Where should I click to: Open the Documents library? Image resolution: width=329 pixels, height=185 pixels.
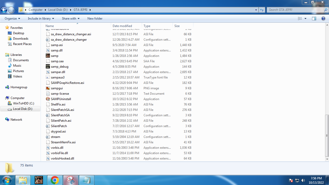[x=21, y=60]
